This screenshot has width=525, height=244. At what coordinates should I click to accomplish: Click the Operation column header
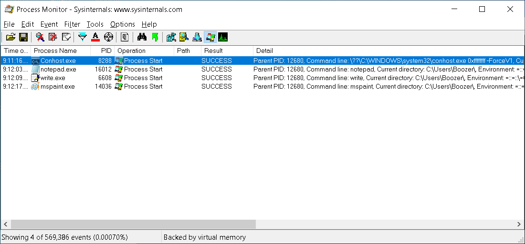click(144, 51)
